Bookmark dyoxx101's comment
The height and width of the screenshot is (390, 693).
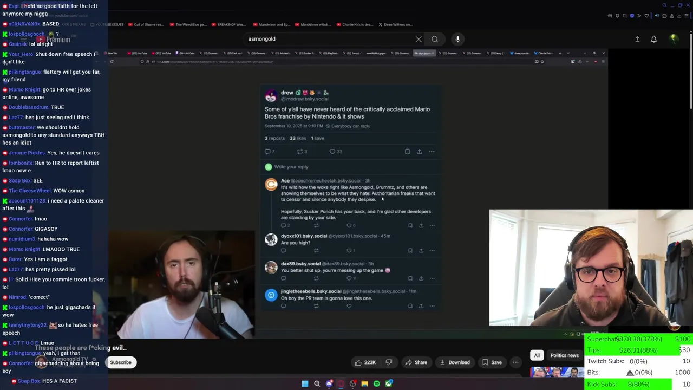pyautogui.click(x=410, y=250)
